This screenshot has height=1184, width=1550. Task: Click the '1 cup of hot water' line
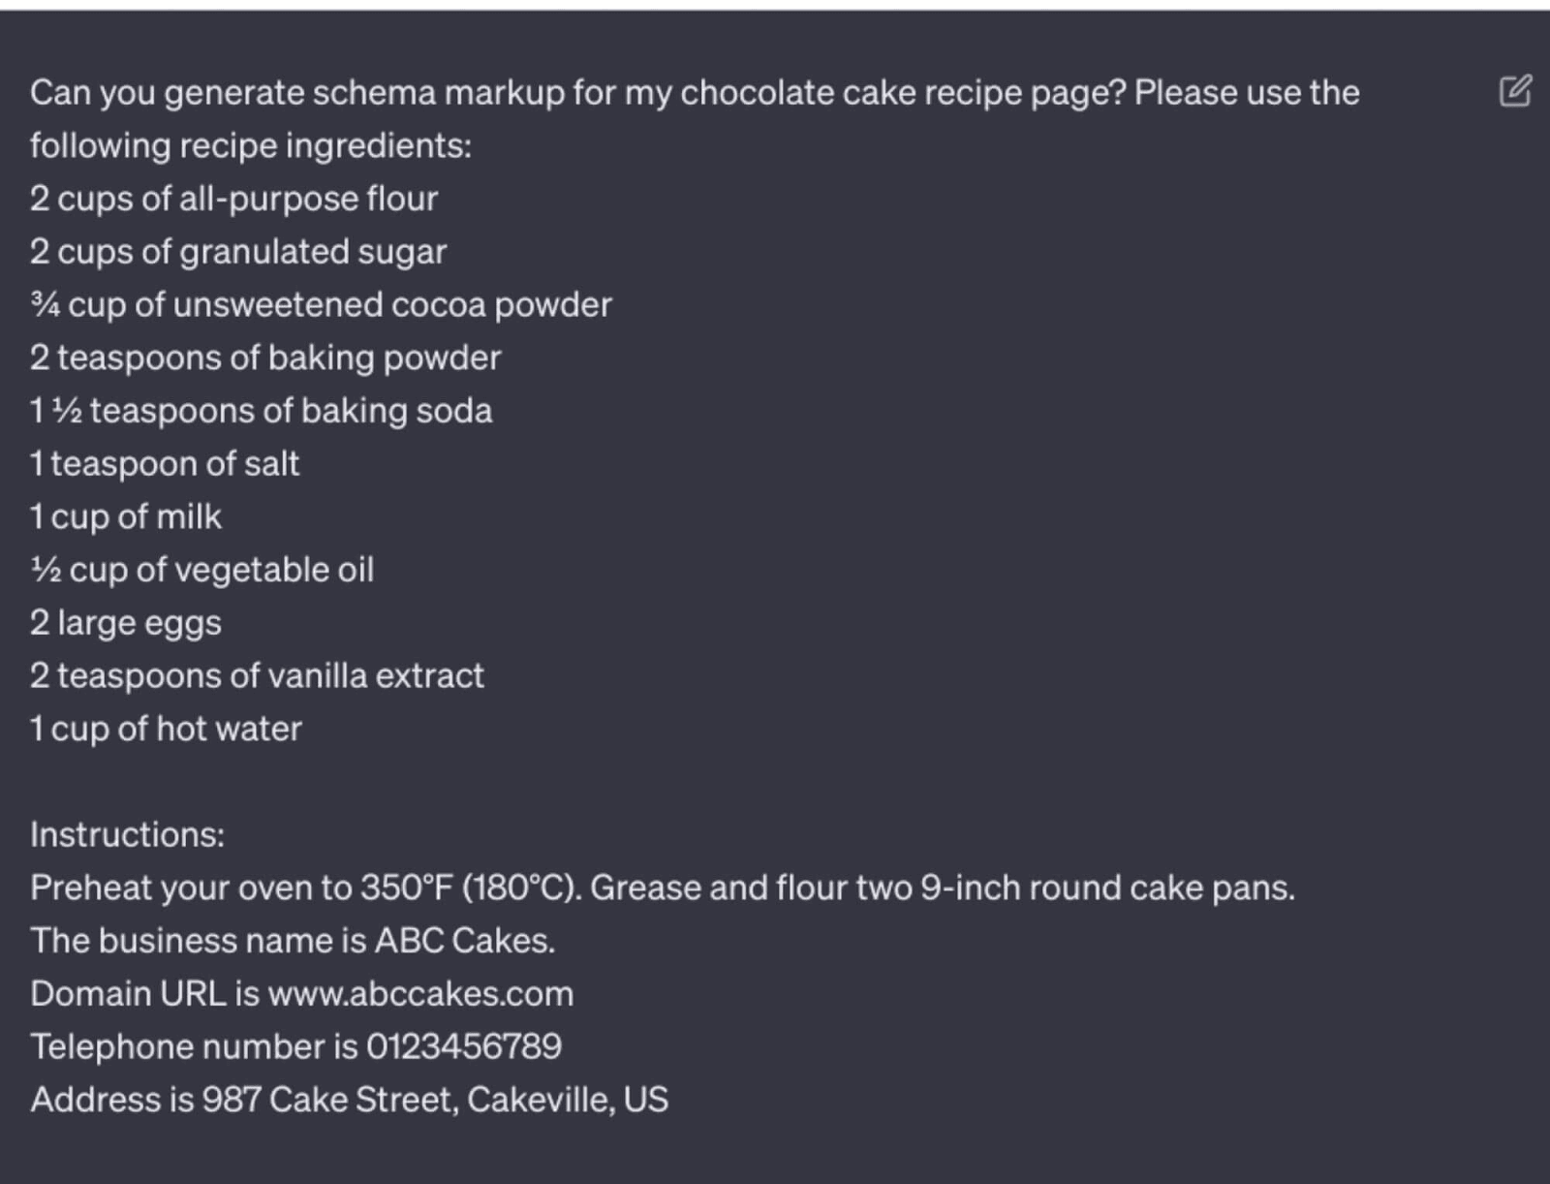(166, 729)
